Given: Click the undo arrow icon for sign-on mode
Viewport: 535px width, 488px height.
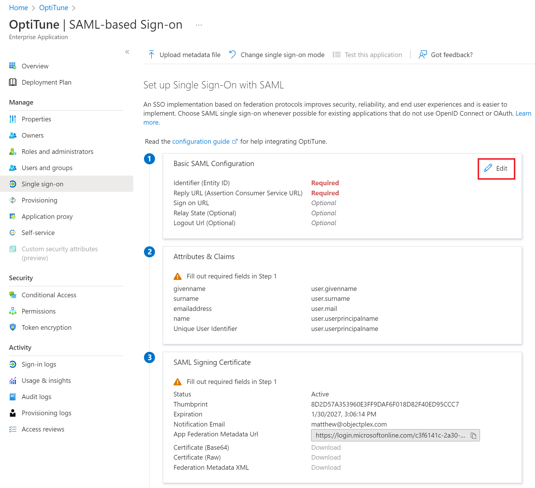Looking at the screenshot, I should (x=232, y=54).
